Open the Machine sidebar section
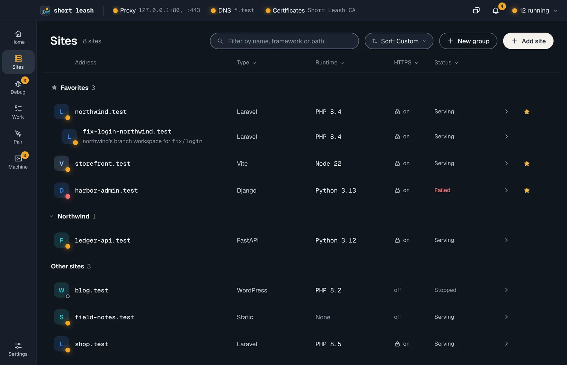 tap(18, 162)
